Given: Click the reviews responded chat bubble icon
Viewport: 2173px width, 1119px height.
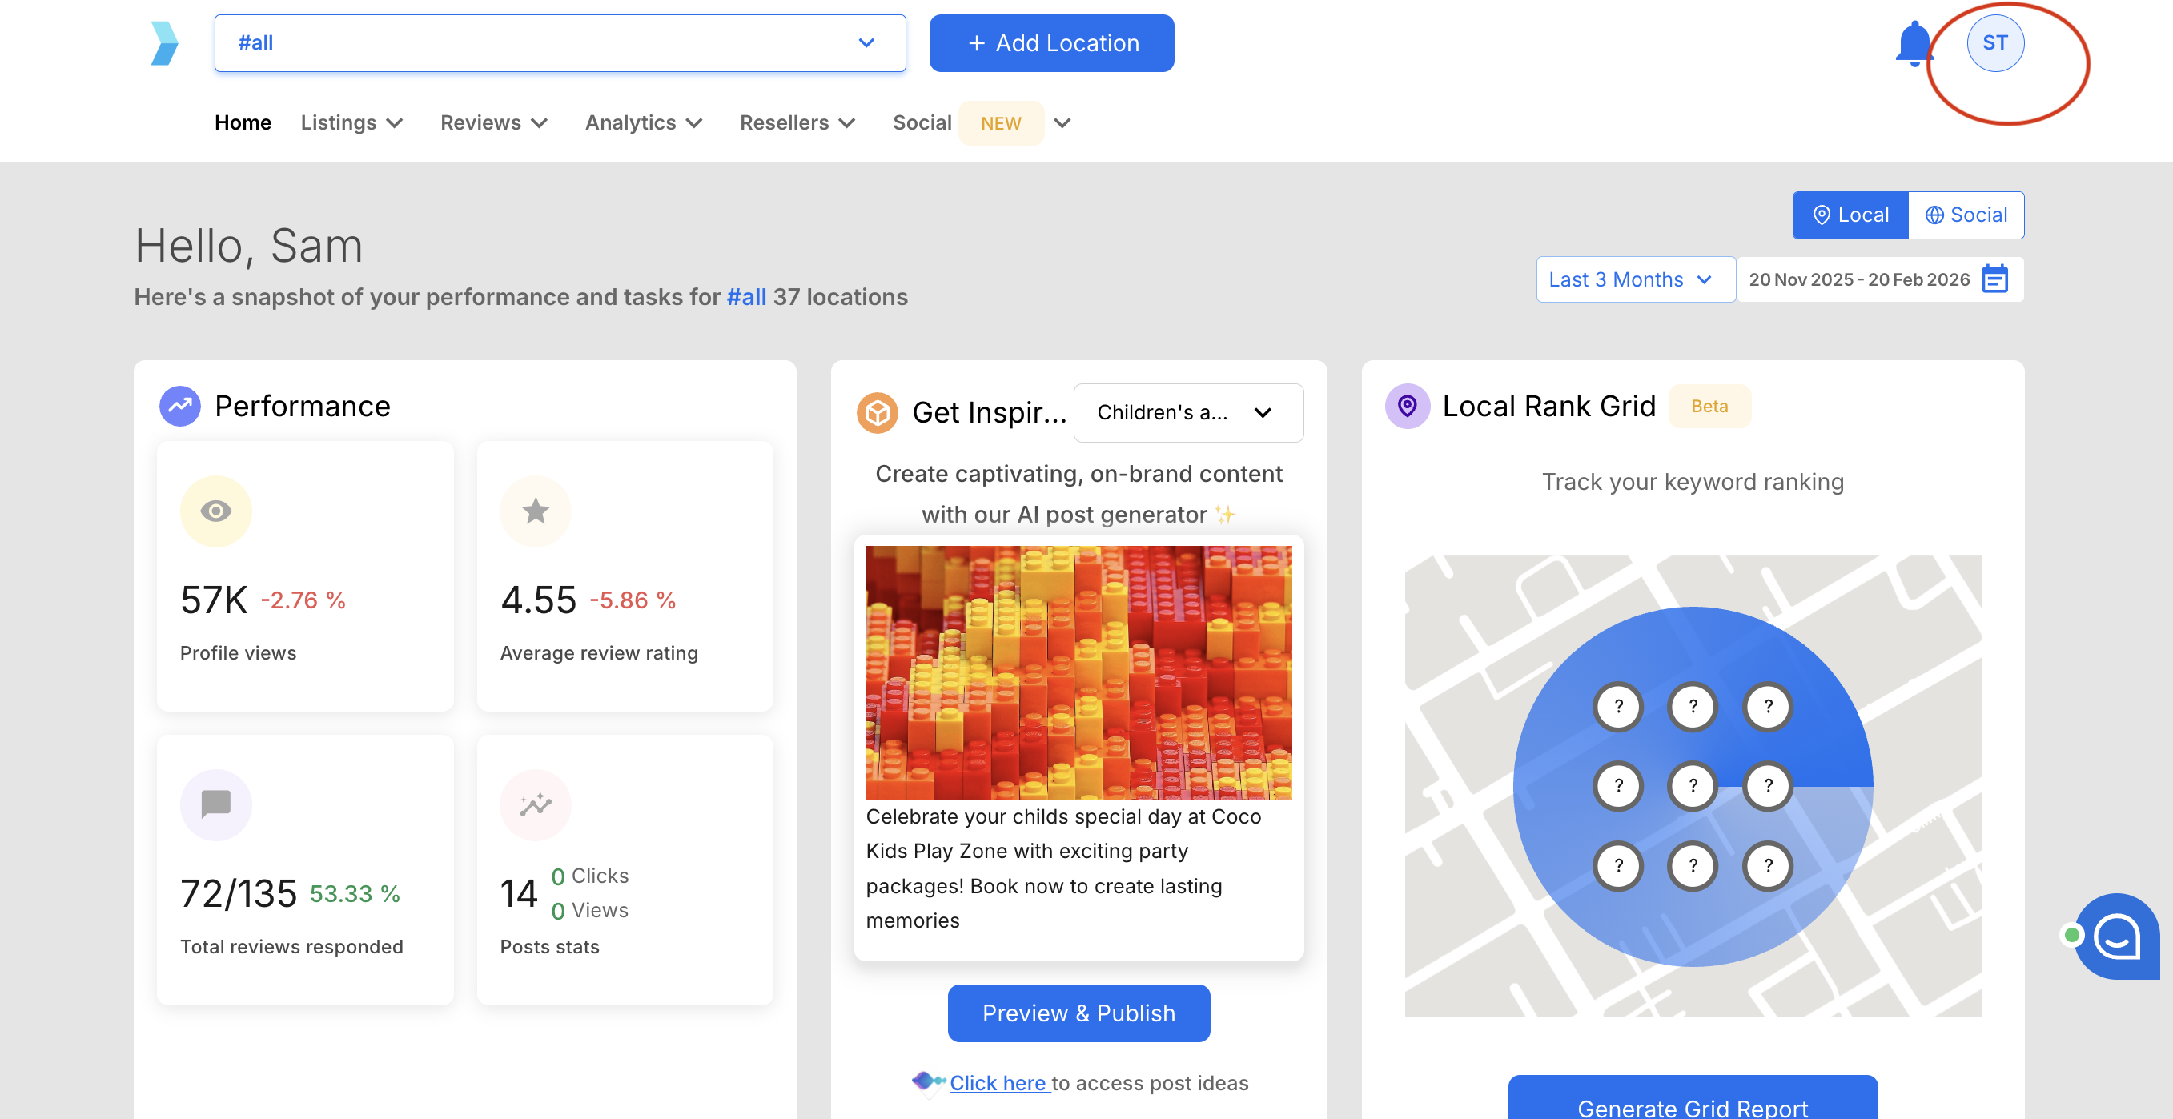Looking at the screenshot, I should (x=216, y=804).
